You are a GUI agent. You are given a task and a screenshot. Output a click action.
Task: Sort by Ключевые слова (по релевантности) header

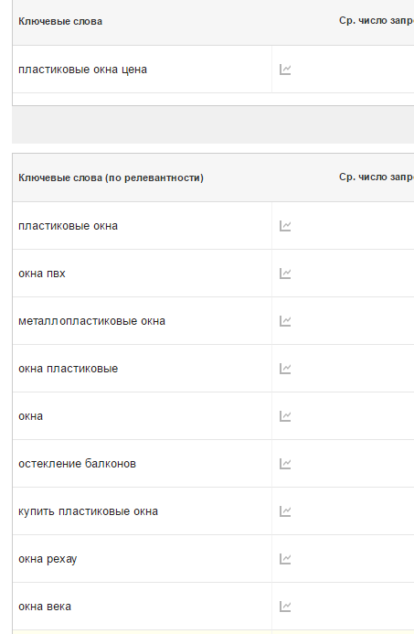(x=111, y=177)
